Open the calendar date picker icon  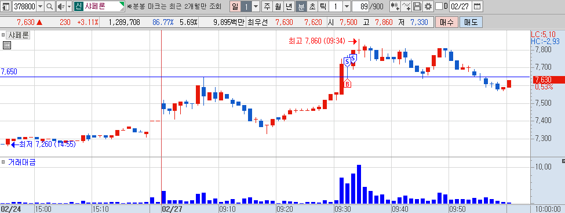pyautogui.click(x=477, y=6)
